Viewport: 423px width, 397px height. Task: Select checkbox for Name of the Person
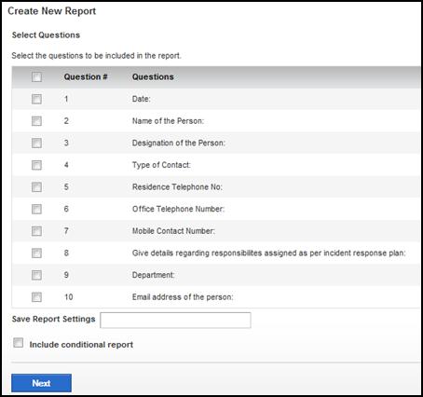coord(36,121)
